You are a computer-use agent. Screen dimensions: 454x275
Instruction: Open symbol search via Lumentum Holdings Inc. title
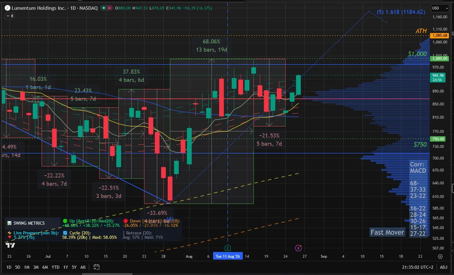(39, 8)
